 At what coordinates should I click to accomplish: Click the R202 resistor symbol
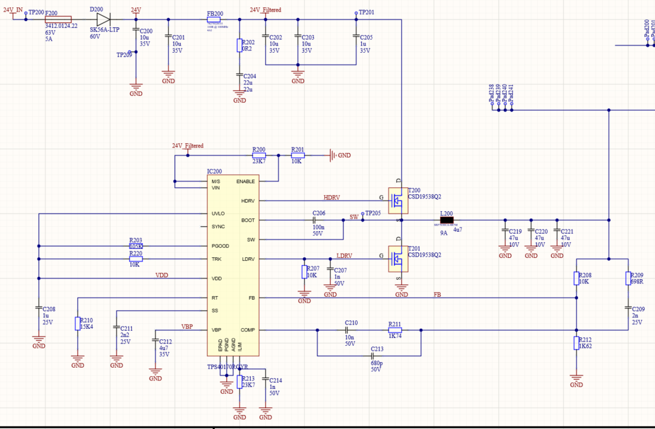[239, 45]
